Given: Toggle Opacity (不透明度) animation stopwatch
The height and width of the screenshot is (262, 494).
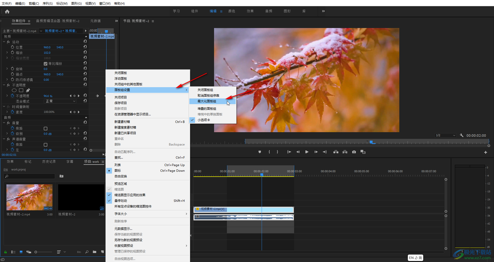Looking at the screenshot, I should tap(12, 96).
